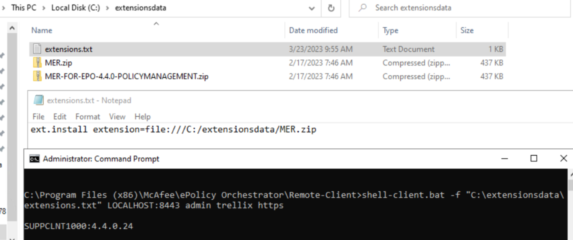This screenshot has height=240, width=573.
Task: Sort files by the Size column header
Action: [x=467, y=30]
